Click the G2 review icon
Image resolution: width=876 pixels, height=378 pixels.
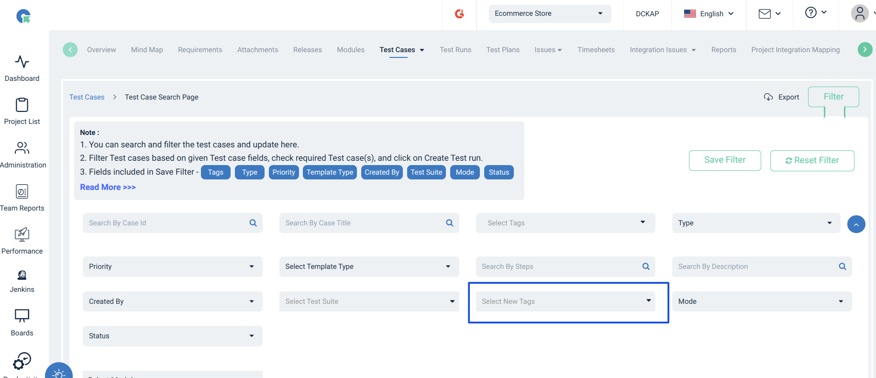click(459, 13)
